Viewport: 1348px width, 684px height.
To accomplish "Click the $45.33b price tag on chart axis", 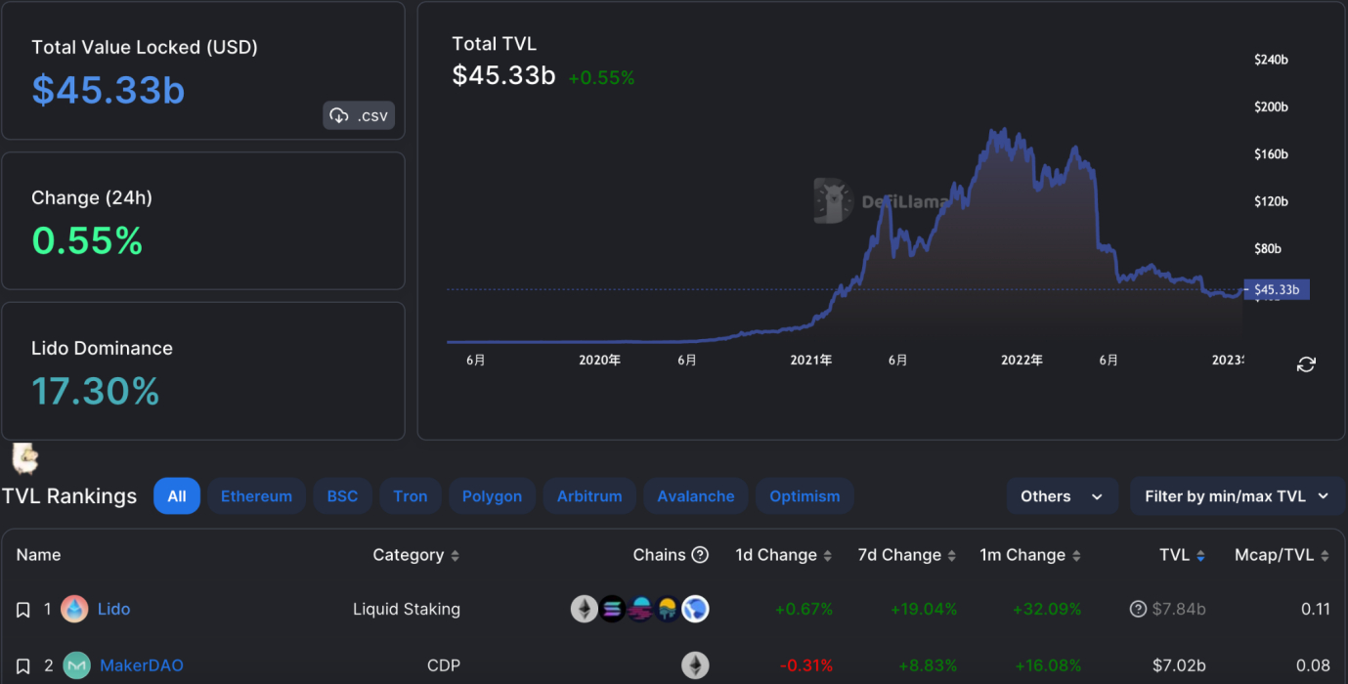I will point(1276,290).
